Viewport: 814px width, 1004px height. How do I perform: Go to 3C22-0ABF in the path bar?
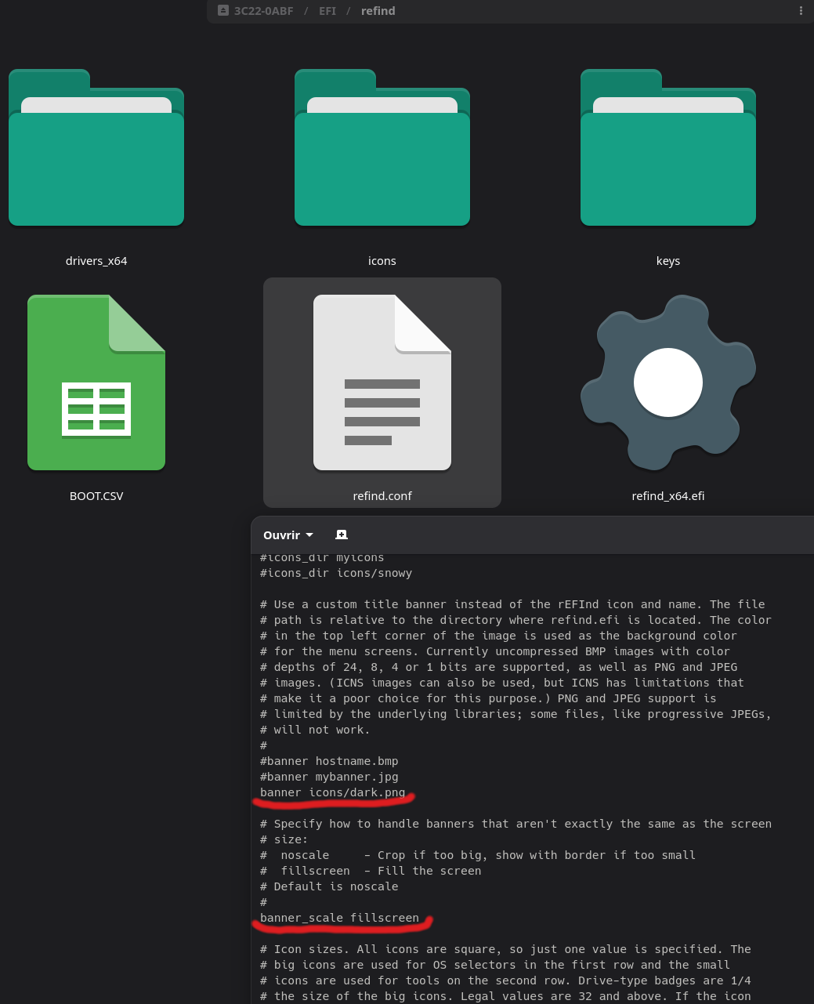point(263,11)
